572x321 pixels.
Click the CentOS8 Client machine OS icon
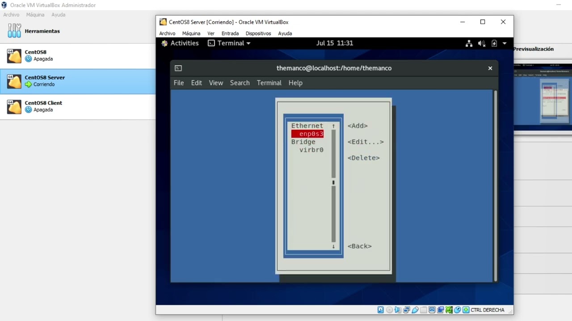coord(14,107)
